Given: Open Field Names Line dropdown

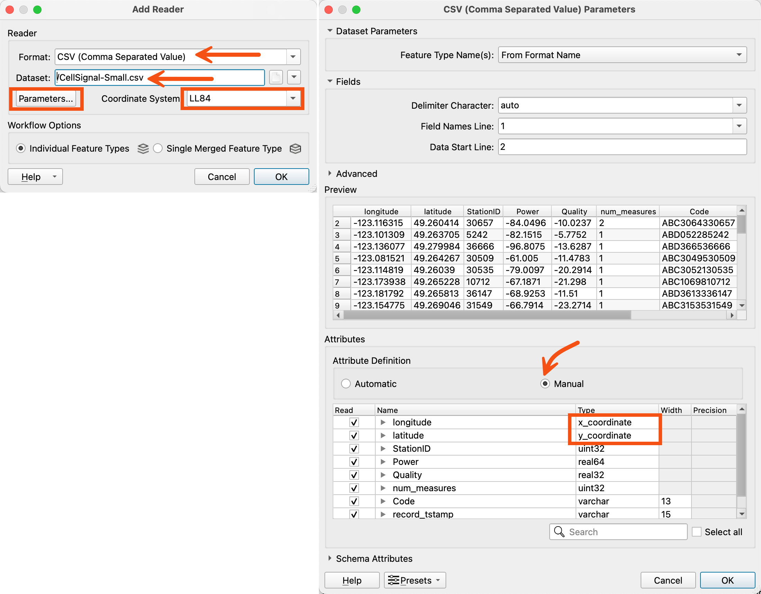Looking at the screenshot, I should [x=739, y=126].
